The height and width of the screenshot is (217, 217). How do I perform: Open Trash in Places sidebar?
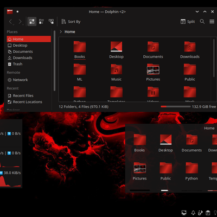tap(29, 64)
